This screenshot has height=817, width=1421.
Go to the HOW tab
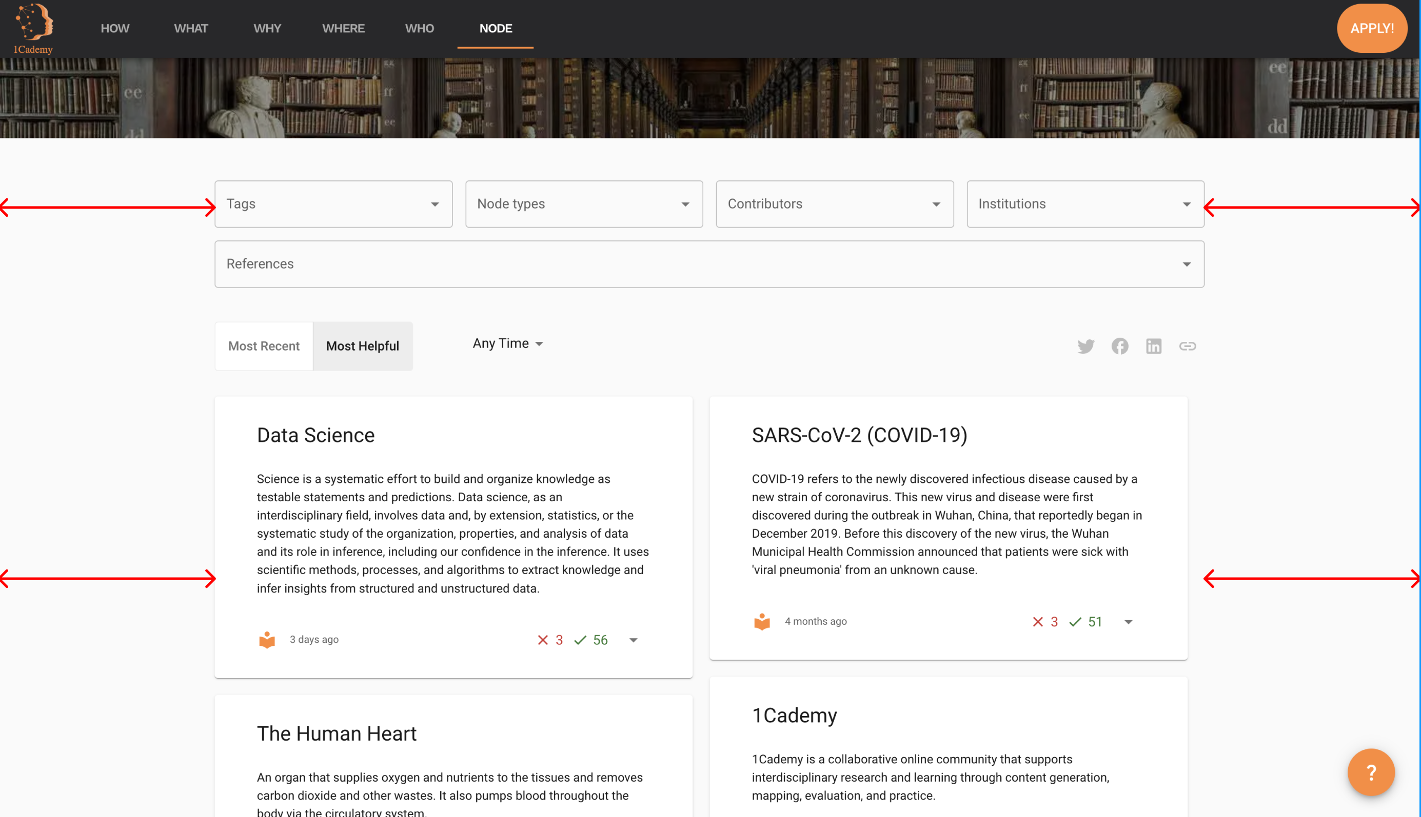point(115,29)
